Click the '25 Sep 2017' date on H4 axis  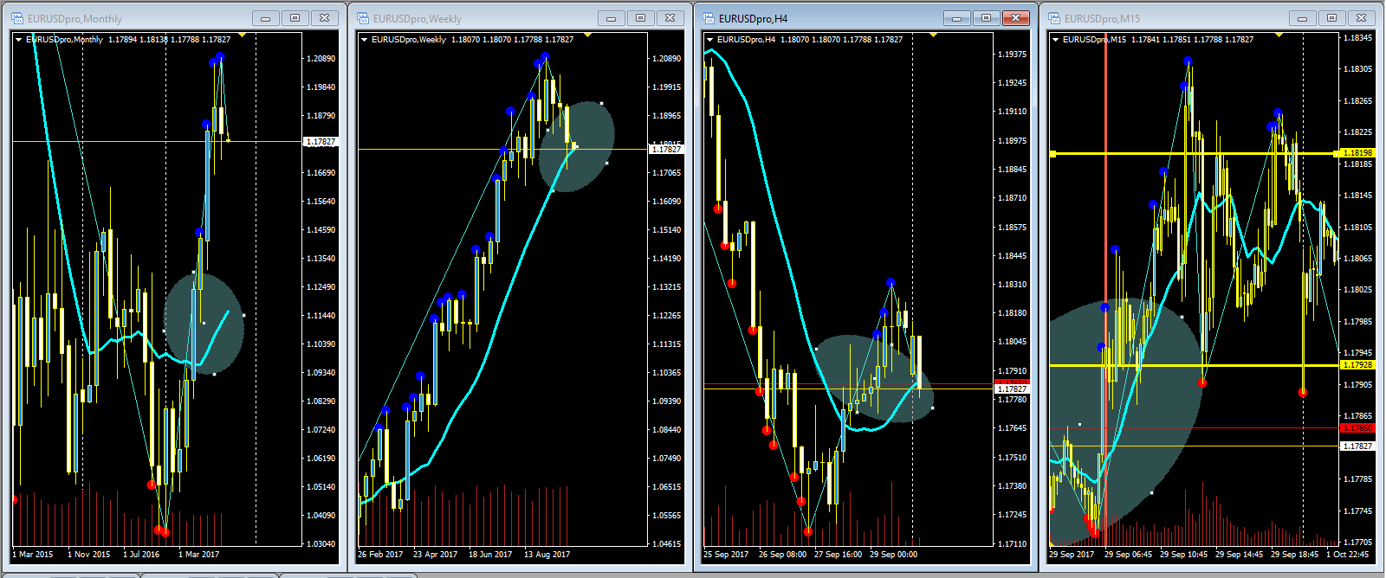point(726,555)
